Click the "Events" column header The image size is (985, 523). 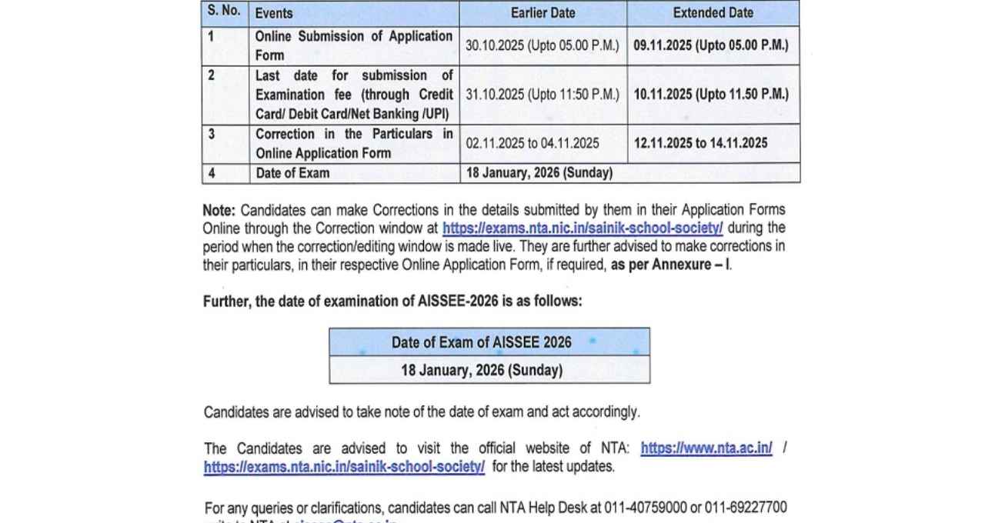pyautogui.click(x=274, y=13)
